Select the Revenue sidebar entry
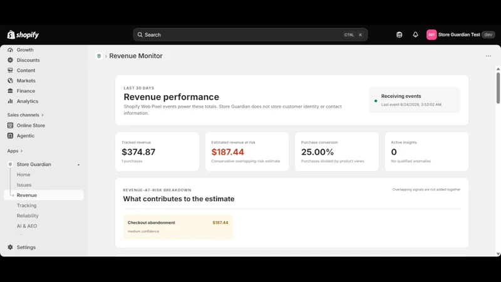Viewport: 501px width, 282px height. pyautogui.click(x=44, y=195)
